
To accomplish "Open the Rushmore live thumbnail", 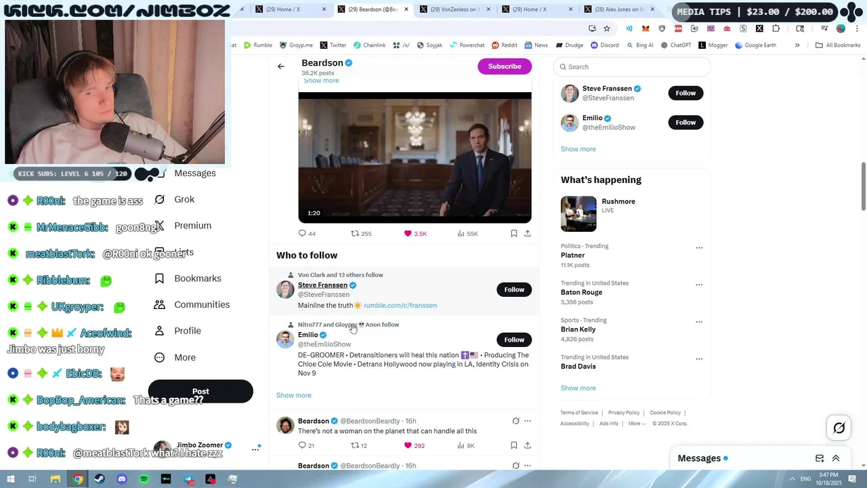I will pos(578,213).
